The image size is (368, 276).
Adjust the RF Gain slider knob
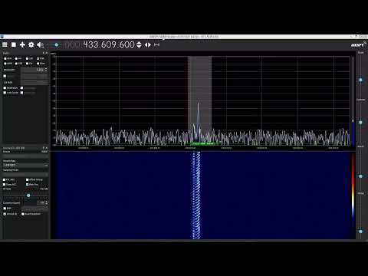[28, 195]
